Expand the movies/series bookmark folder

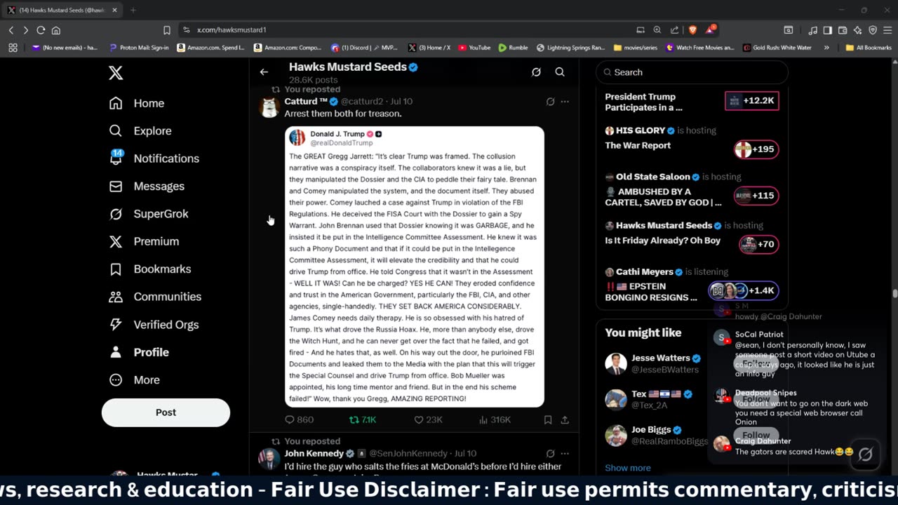(x=637, y=48)
